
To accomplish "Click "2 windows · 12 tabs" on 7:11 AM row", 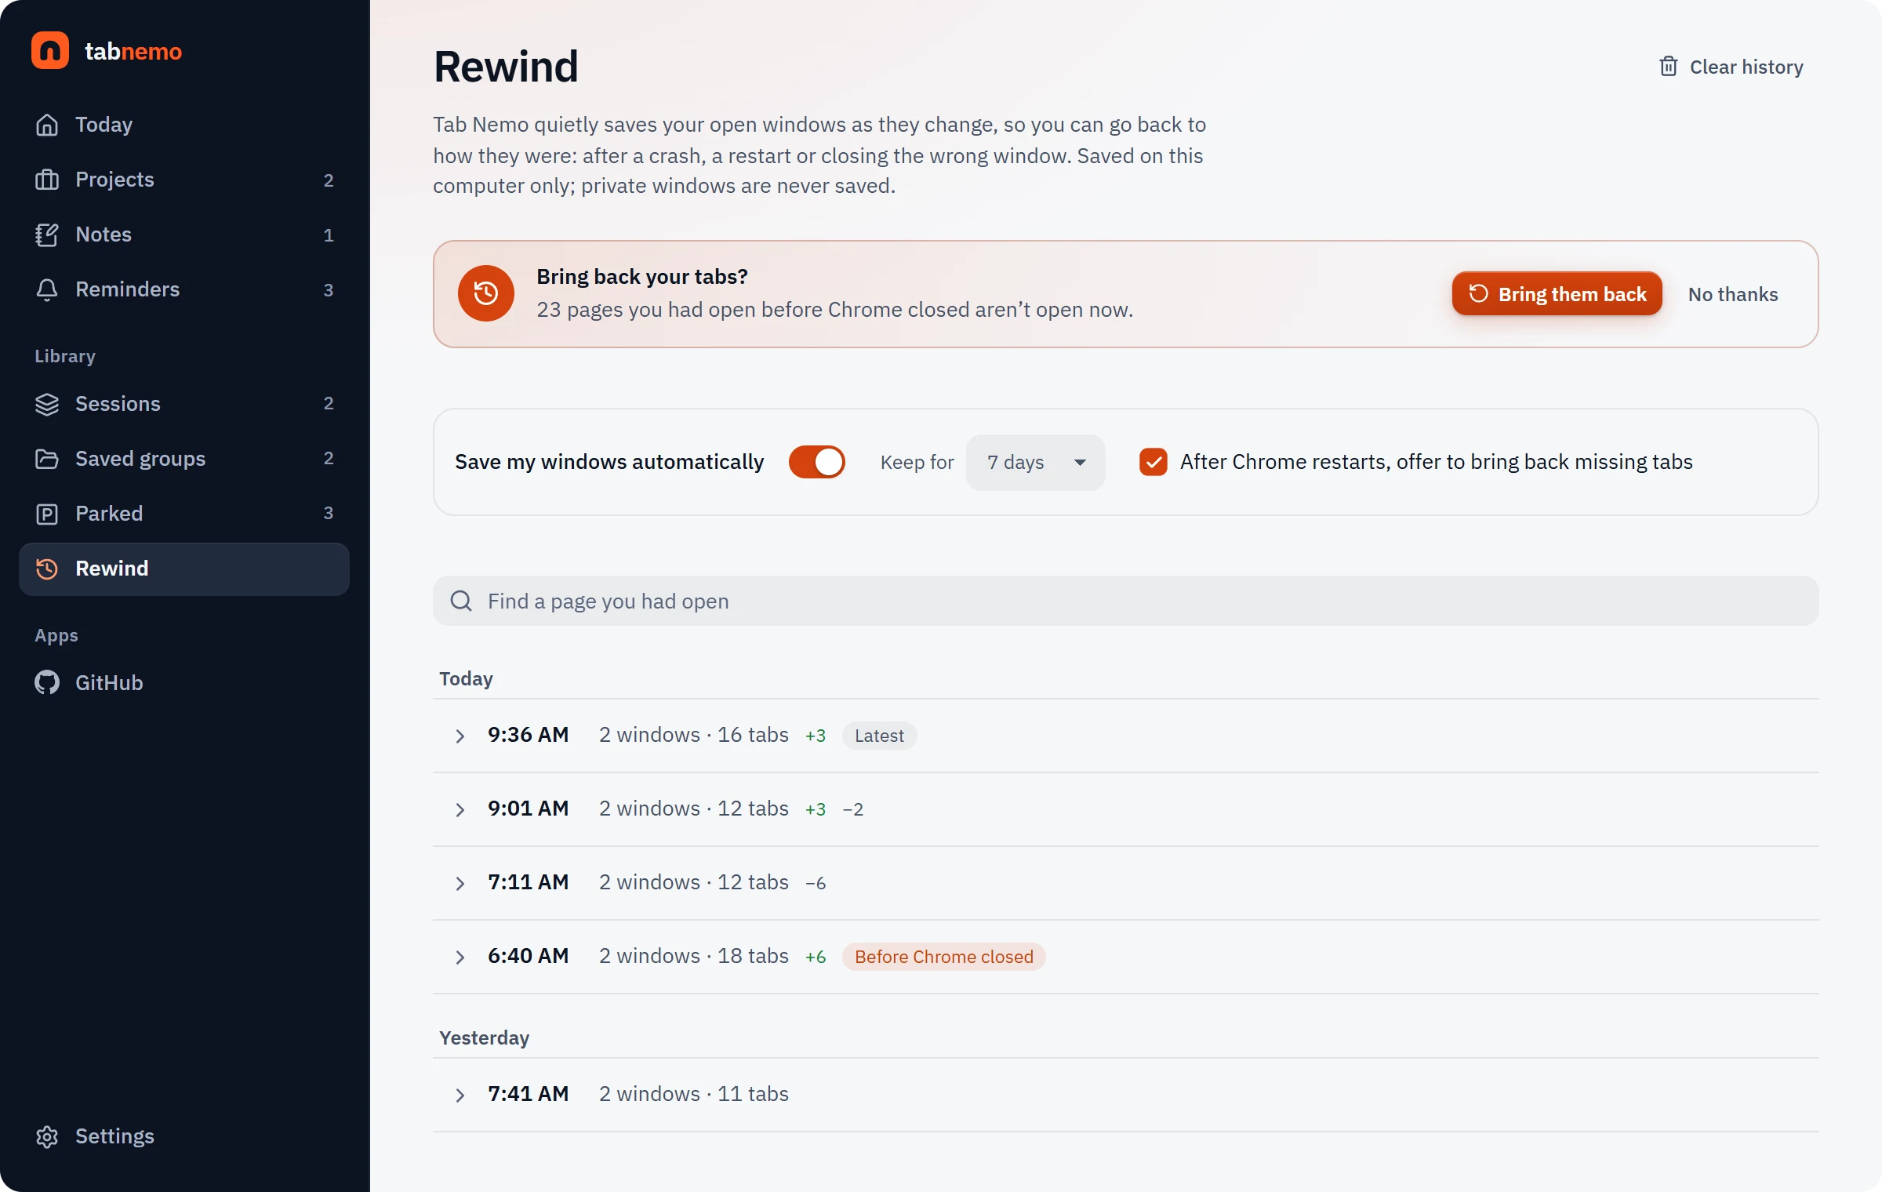I will (x=693, y=882).
